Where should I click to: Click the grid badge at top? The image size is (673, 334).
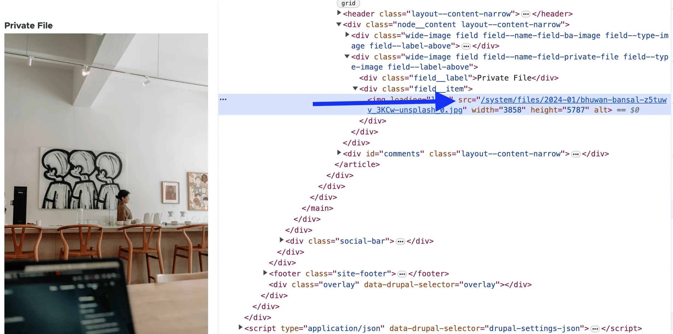coord(348,3)
